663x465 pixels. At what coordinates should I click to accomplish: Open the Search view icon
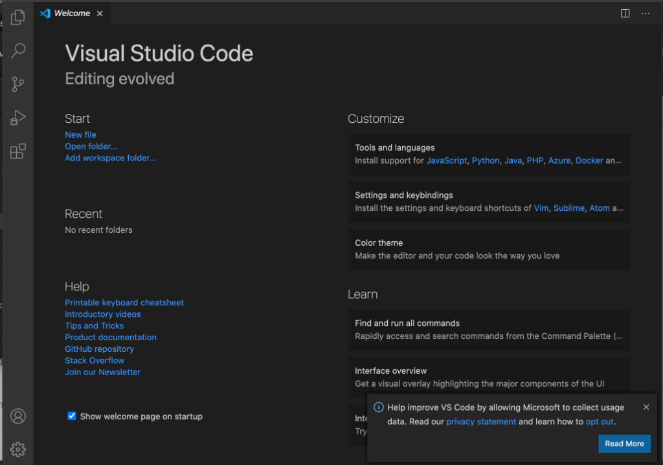pos(18,50)
